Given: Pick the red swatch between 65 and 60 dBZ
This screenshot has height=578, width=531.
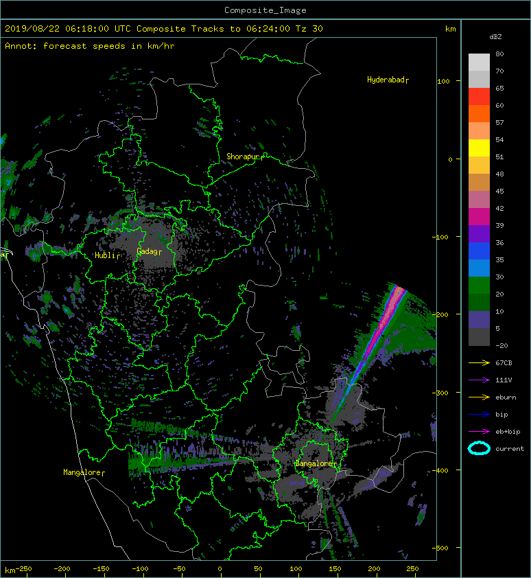Looking at the screenshot, I should 479,97.
